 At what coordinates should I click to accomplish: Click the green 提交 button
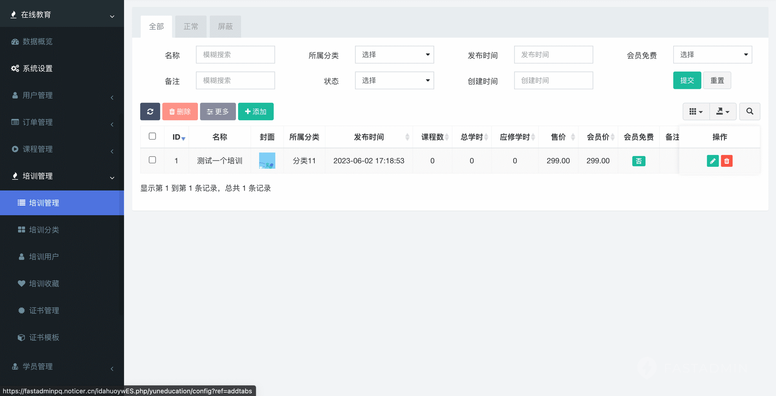[687, 81]
